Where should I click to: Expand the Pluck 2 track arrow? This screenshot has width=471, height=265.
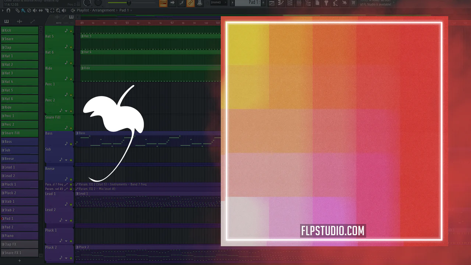(66, 258)
